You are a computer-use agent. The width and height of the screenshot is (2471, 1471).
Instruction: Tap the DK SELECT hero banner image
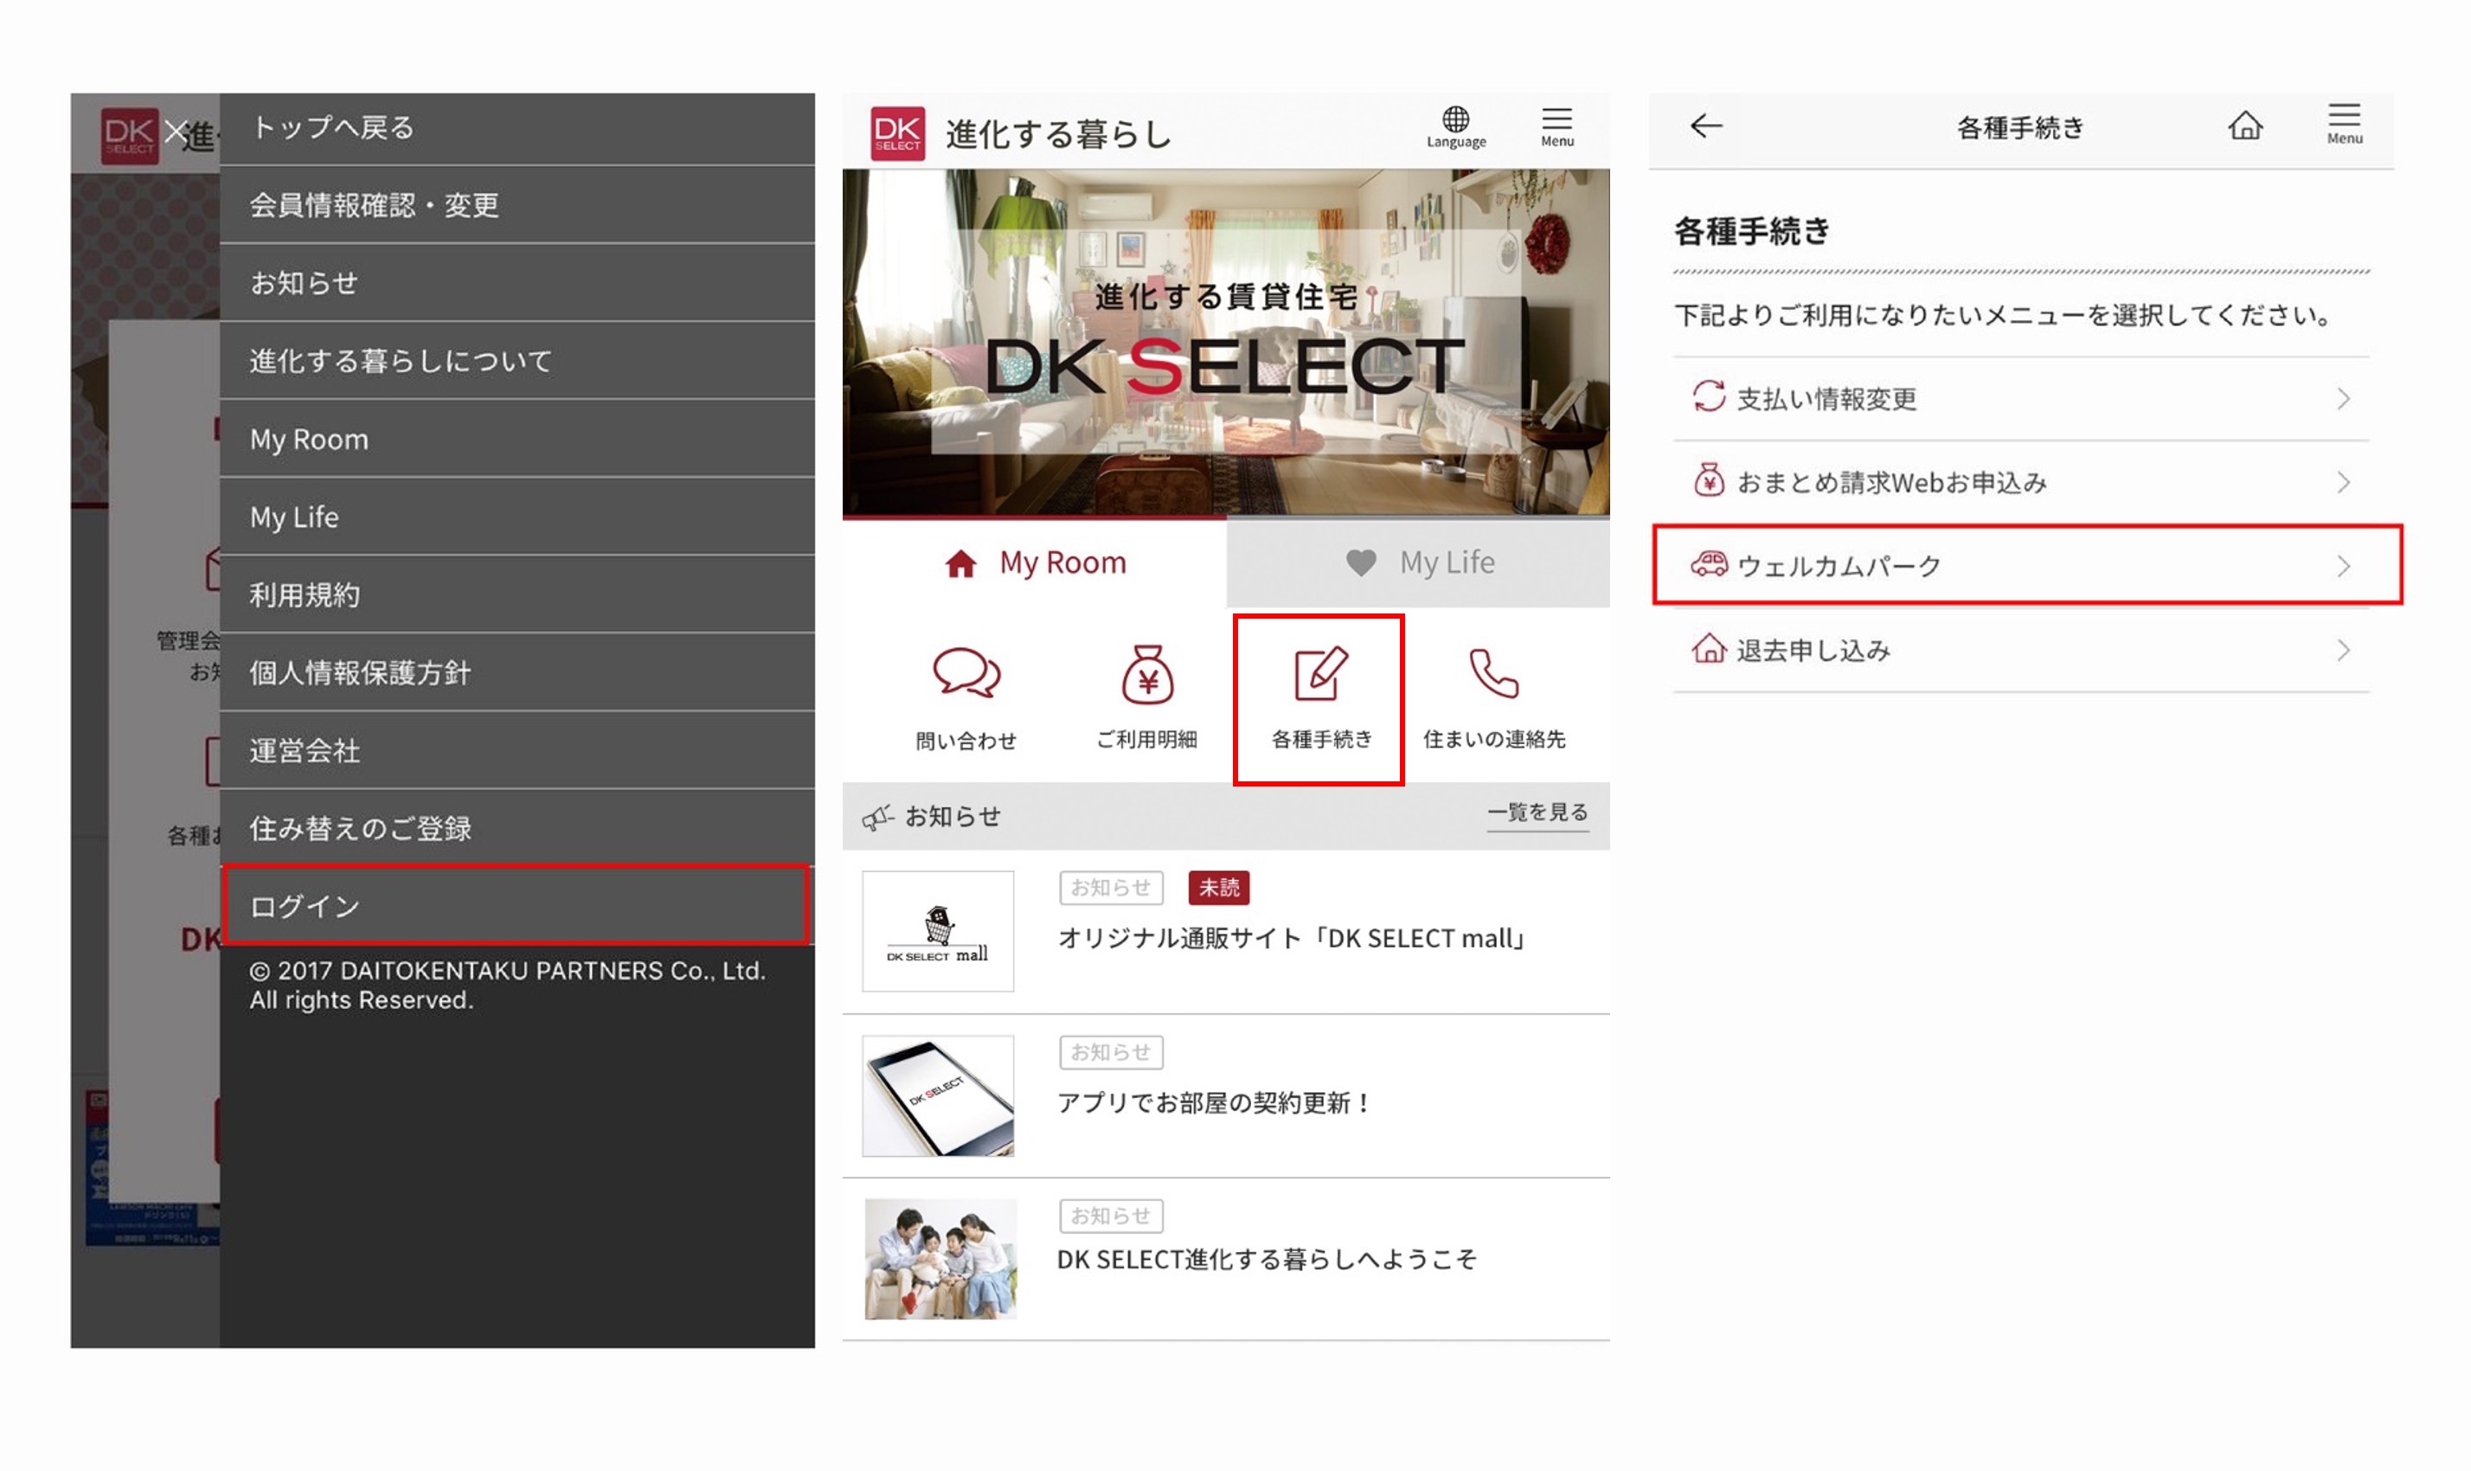[x=1226, y=343]
